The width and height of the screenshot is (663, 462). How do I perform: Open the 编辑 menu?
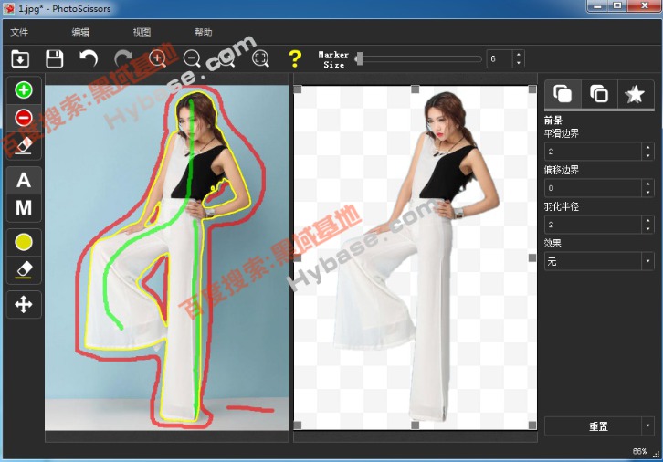(80, 32)
